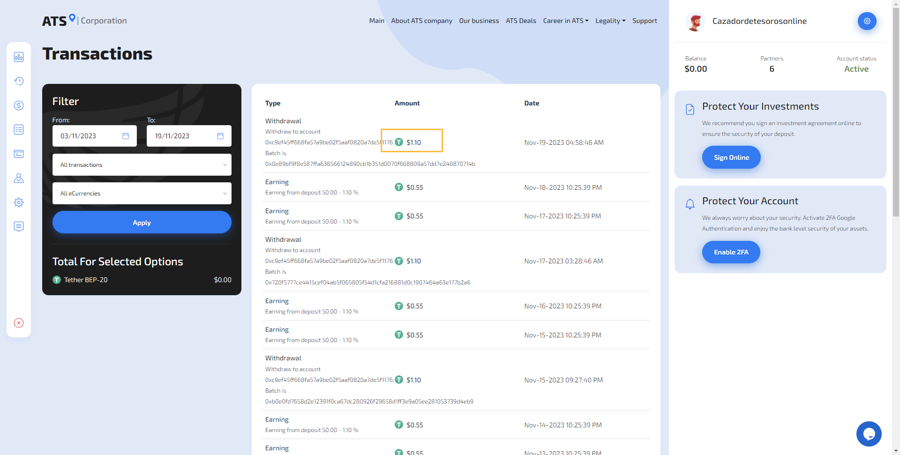Open the list sidebar icon
The height and width of the screenshot is (455, 900).
pyautogui.click(x=19, y=130)
